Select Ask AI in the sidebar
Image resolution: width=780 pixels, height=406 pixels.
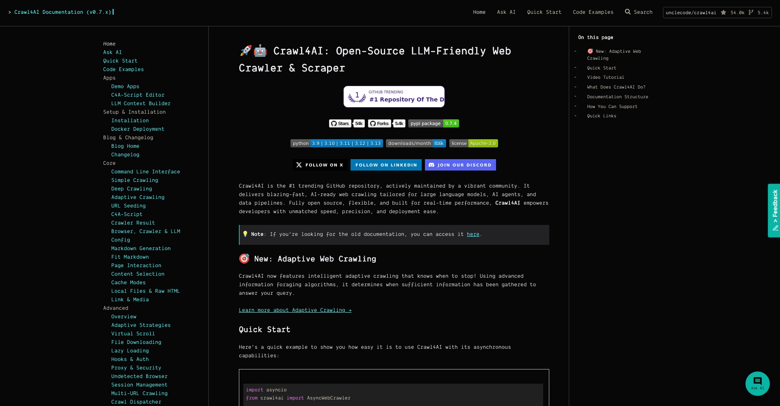[113, 52]
